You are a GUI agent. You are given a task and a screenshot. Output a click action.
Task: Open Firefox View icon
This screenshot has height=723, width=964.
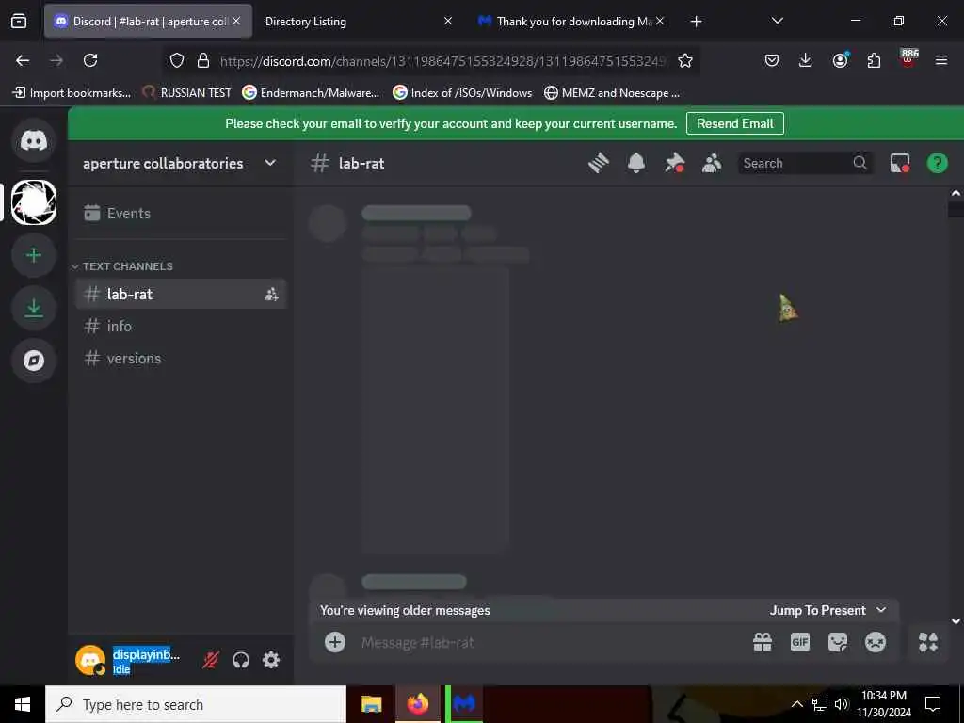click(x=19, y=22)
